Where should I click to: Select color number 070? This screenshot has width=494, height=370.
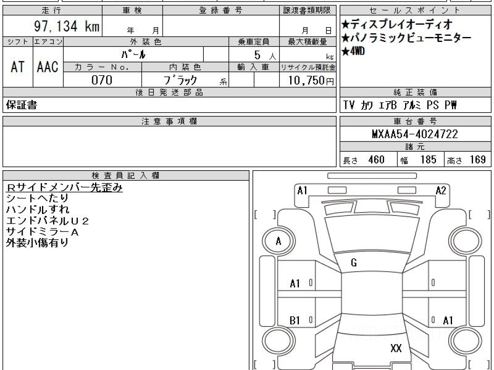pyautogui.click(x=102, y=80)
